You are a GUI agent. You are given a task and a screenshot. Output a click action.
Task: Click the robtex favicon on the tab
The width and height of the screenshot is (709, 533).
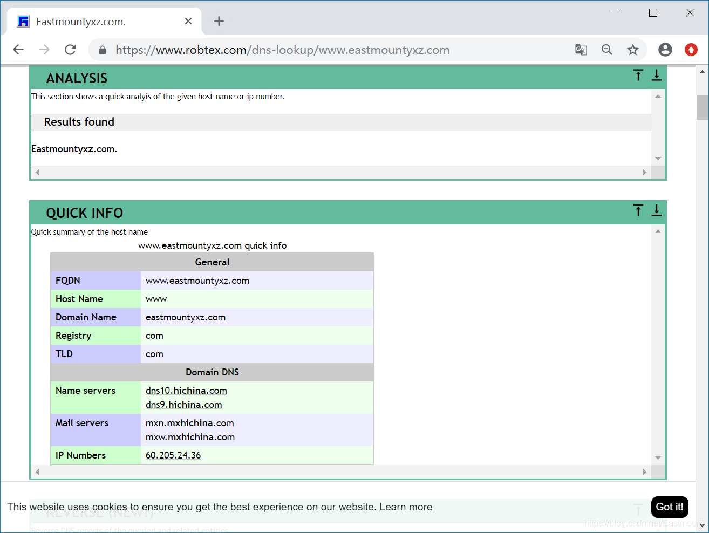tap(24, 22)
